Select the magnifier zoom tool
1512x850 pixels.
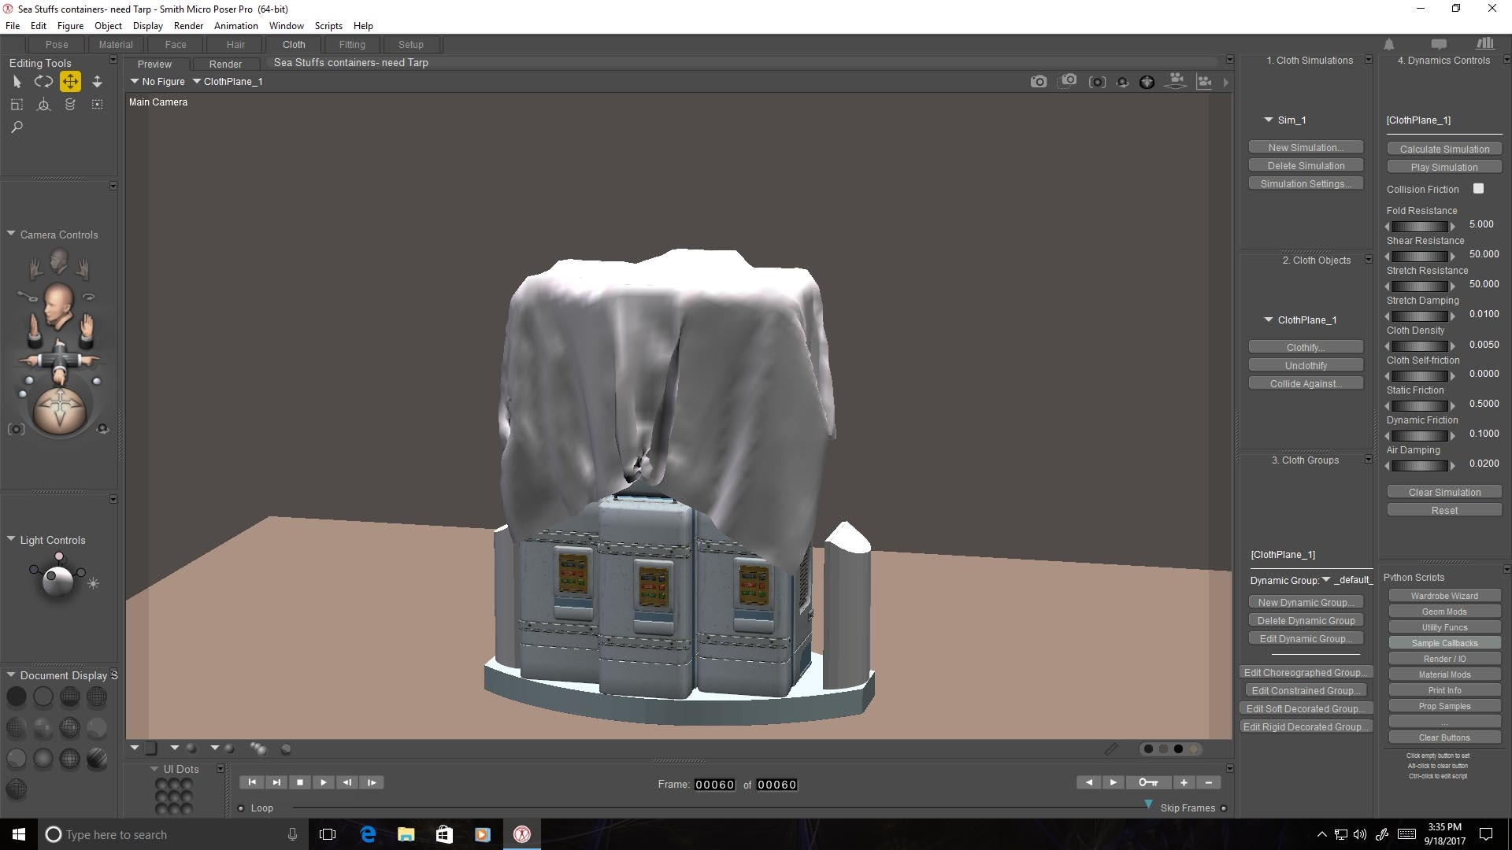(x=17, y=128)
